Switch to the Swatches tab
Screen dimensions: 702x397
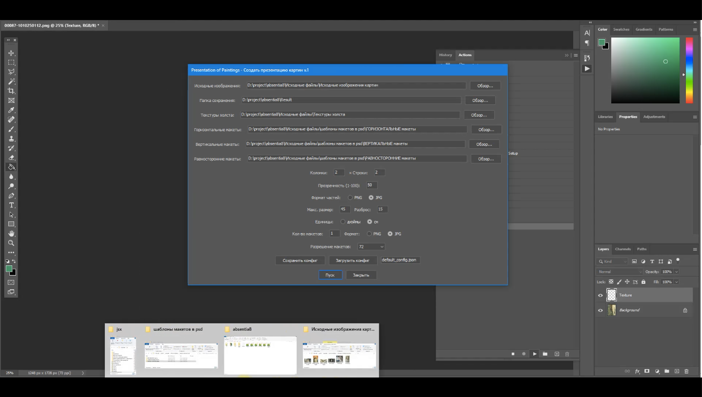pyautogui.click(x=621, y=29)
